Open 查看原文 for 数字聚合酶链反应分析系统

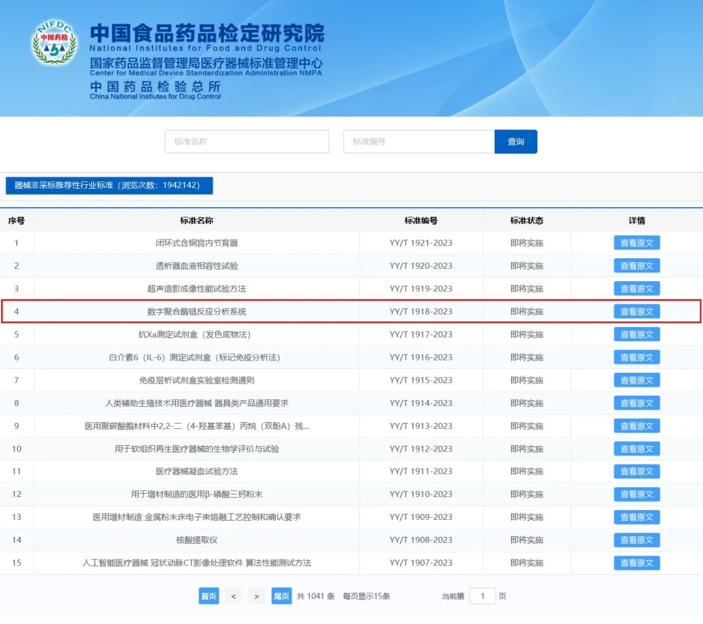click(x=637, y=312)
